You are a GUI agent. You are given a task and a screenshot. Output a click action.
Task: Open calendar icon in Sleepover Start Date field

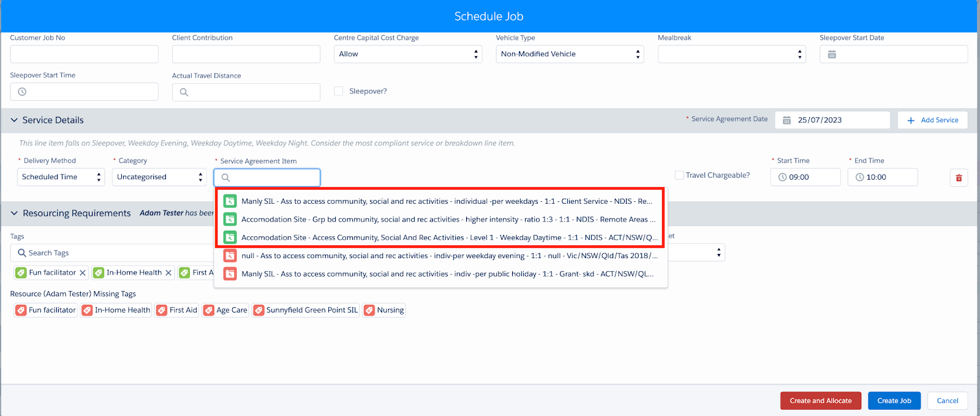(x=832, y=54)
